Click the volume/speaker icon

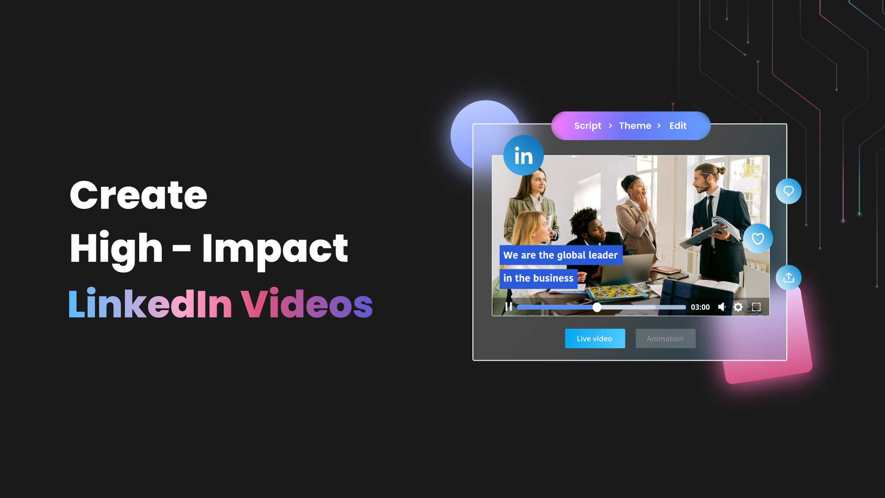pyautogui.click(x=721, y=307)
